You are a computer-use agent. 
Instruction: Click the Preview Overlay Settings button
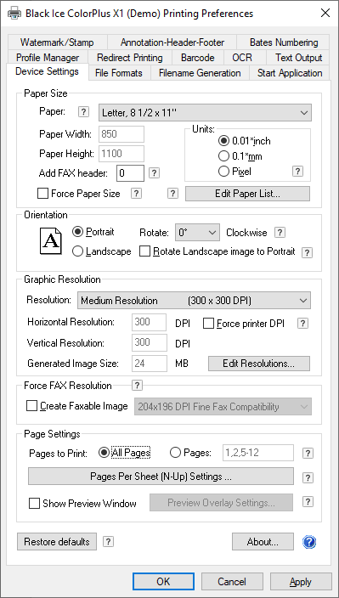point(221,503)
